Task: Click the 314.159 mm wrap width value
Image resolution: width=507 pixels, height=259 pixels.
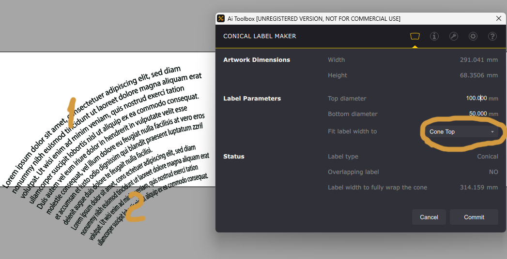Action: (479, 187)
